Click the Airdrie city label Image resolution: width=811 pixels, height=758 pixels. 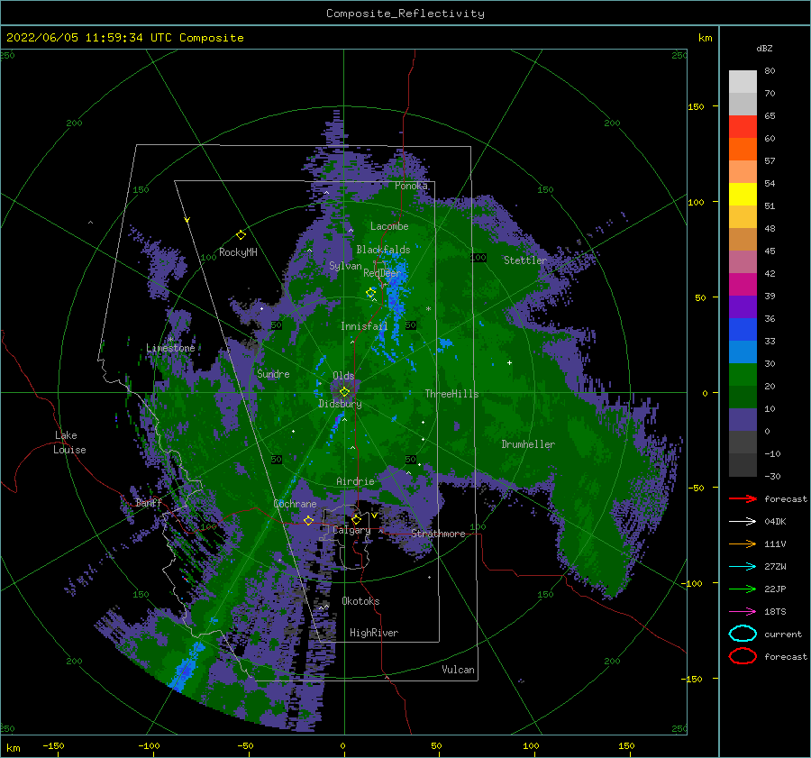tap(355, 481)
